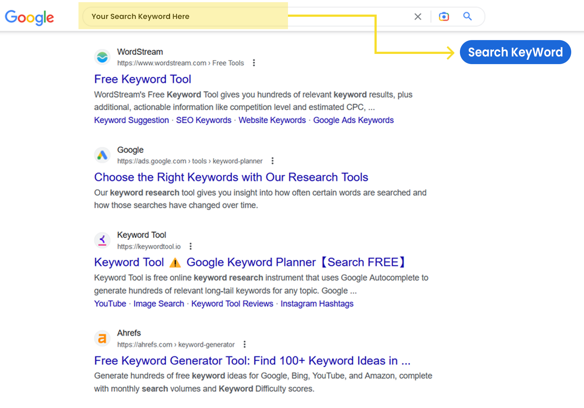The width and height of the screenshot is (584, 408).
Task: Open YouTube sitelink
Action: (x=110, y=304)
